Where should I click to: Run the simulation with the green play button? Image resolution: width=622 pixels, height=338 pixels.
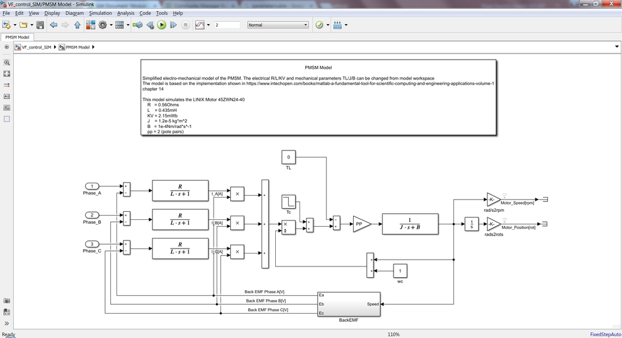pos(161,25)
